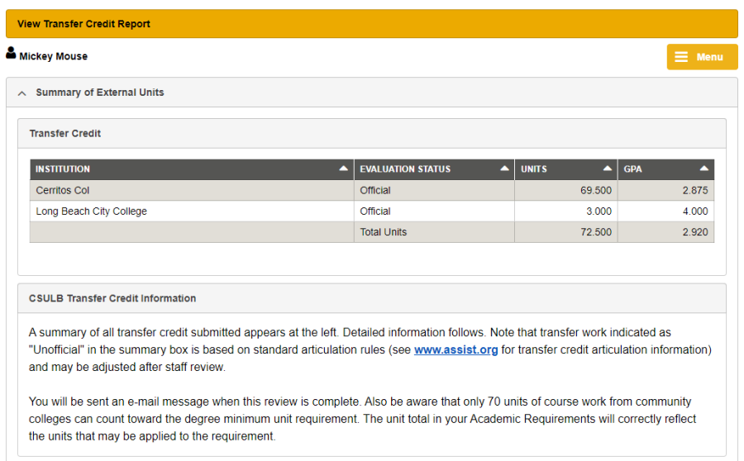The width and height of the screenshot is (744, 461).
Task: Click the UNITS column header
Action: [x=566, y=169]
